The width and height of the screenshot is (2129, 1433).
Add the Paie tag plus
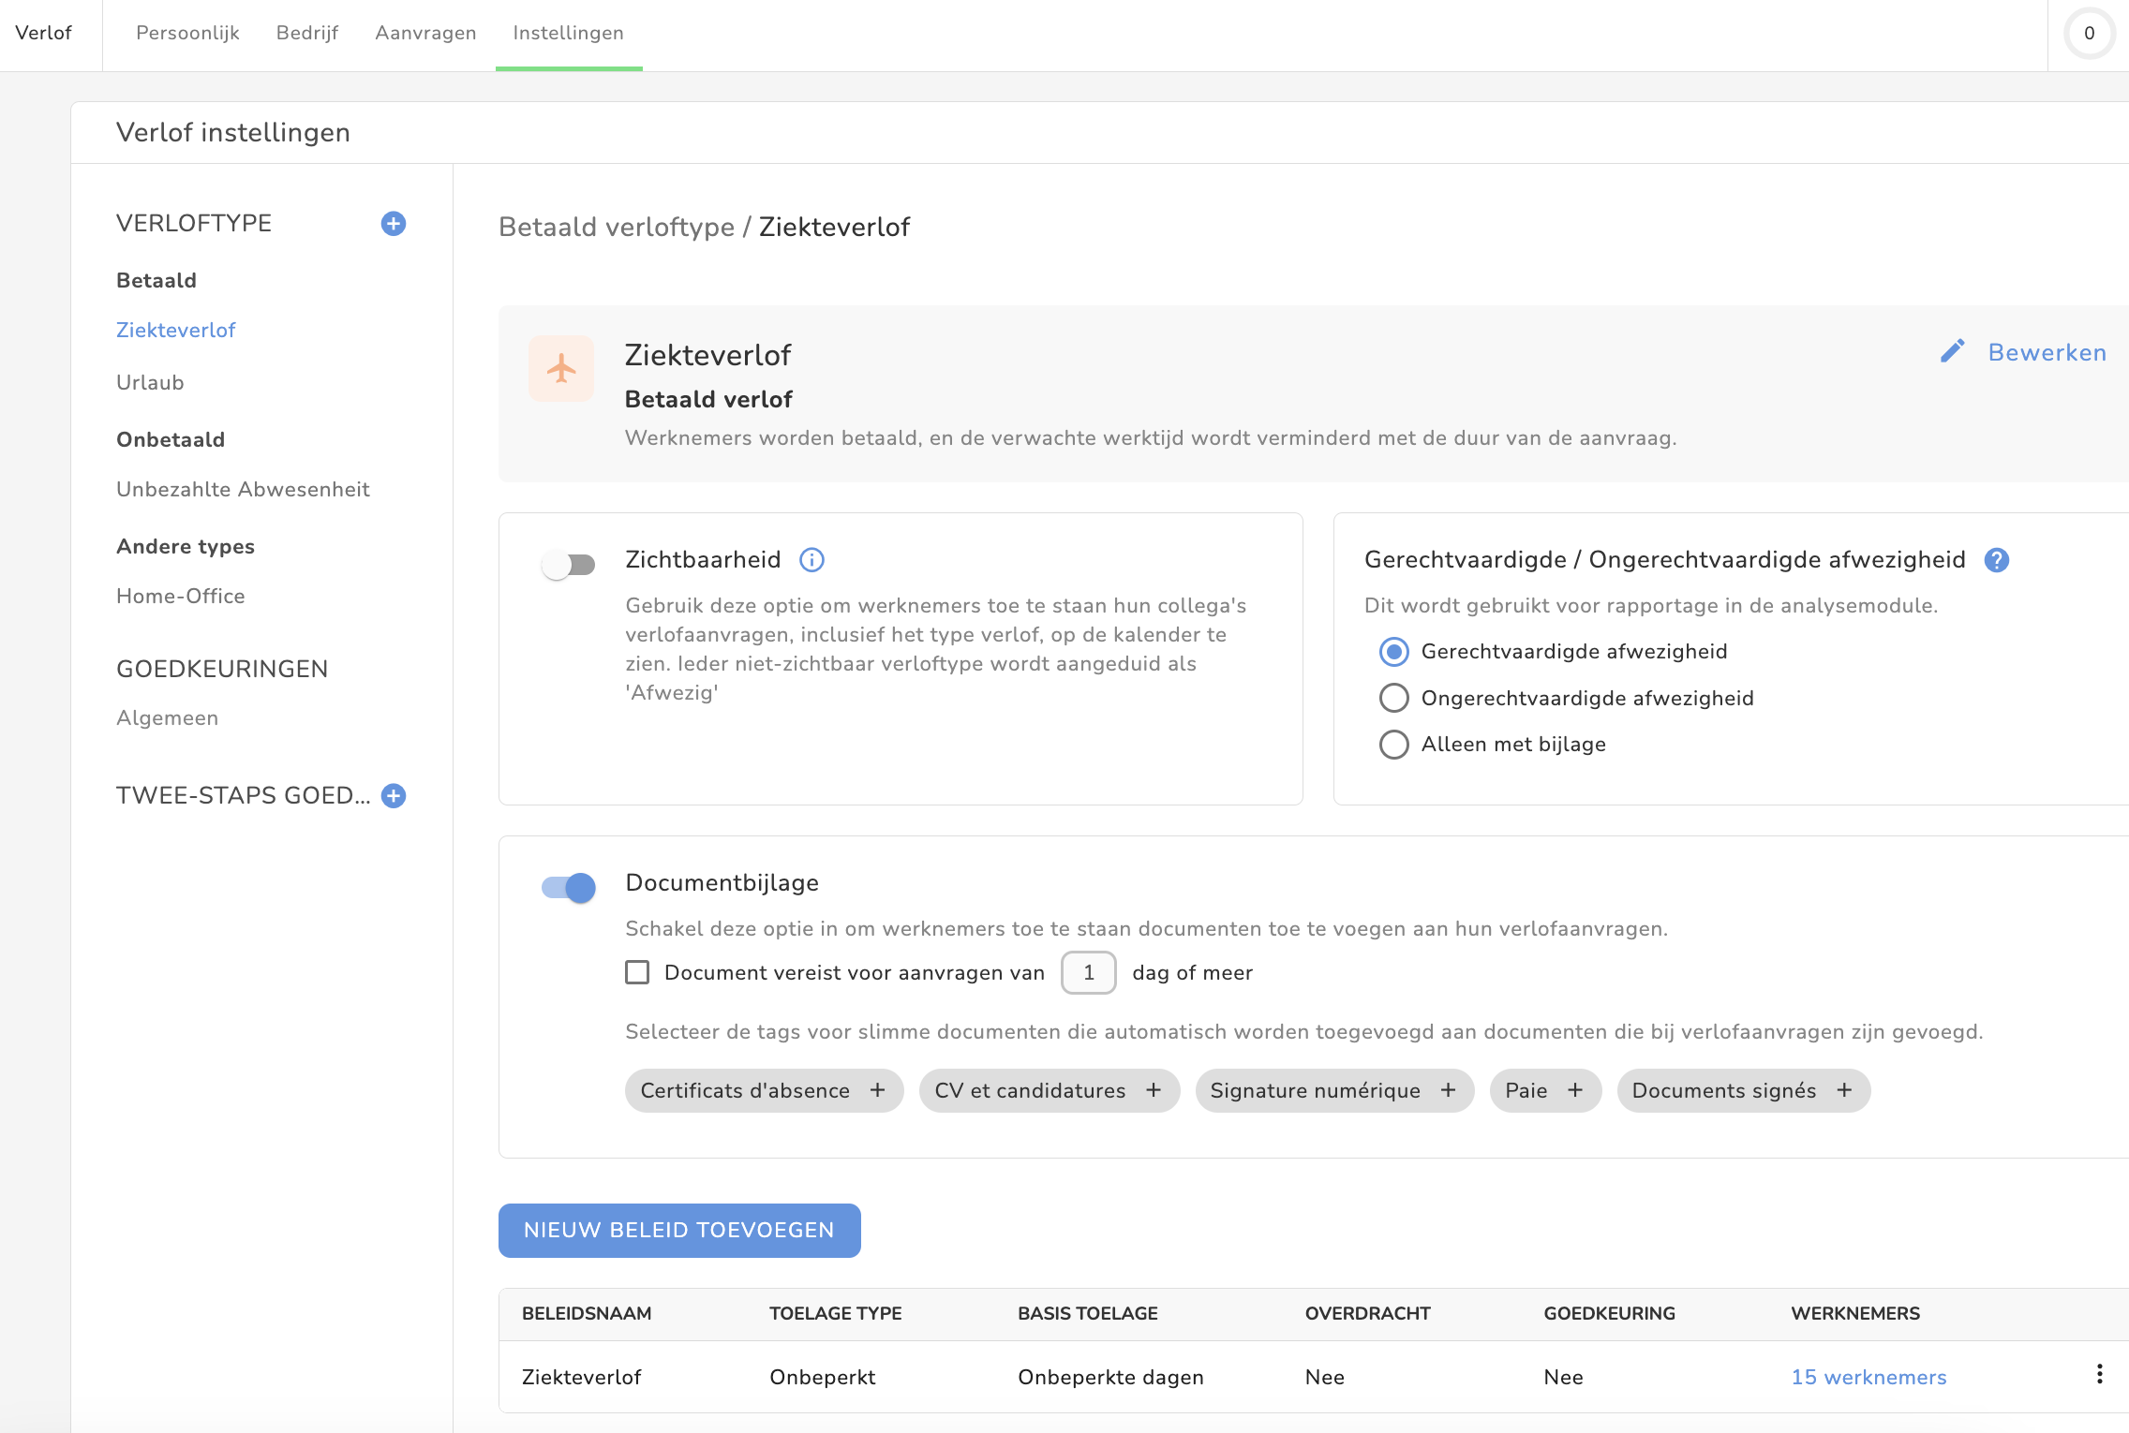pyautogui.click(x=1575, y=1091)
